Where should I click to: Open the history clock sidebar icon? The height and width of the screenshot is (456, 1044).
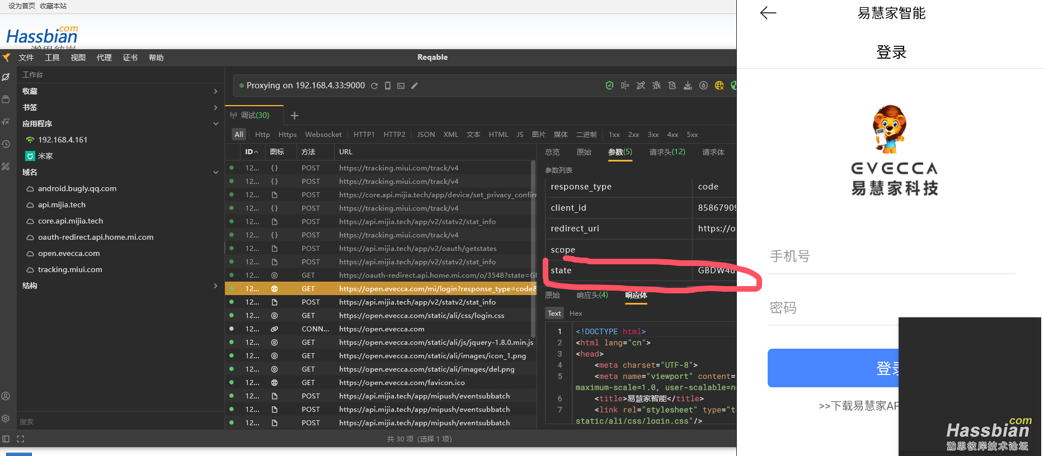[x=6, y=144]
